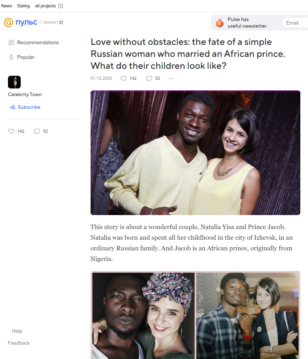Open the Feedback link

[19, 343]
